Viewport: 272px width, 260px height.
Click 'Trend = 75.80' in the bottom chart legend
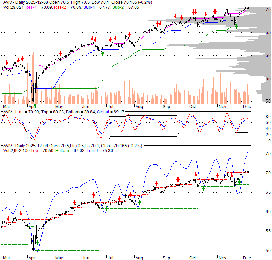point(100,151)
